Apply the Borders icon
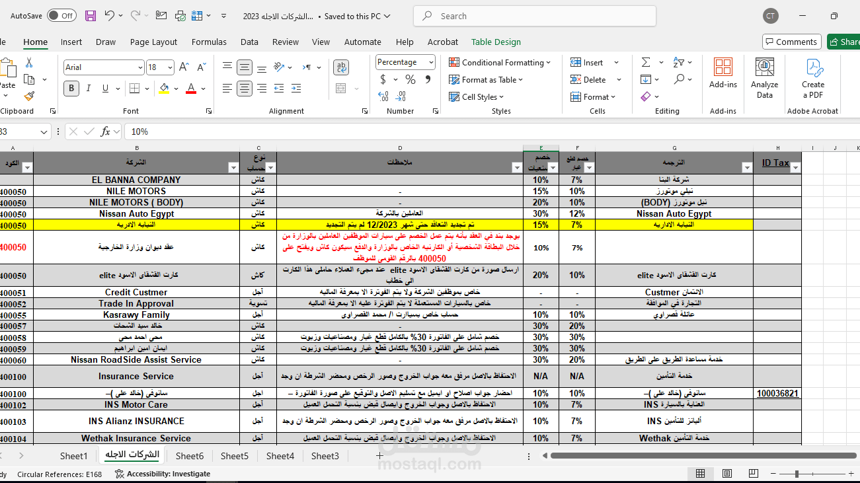 [x=136, y=89]
